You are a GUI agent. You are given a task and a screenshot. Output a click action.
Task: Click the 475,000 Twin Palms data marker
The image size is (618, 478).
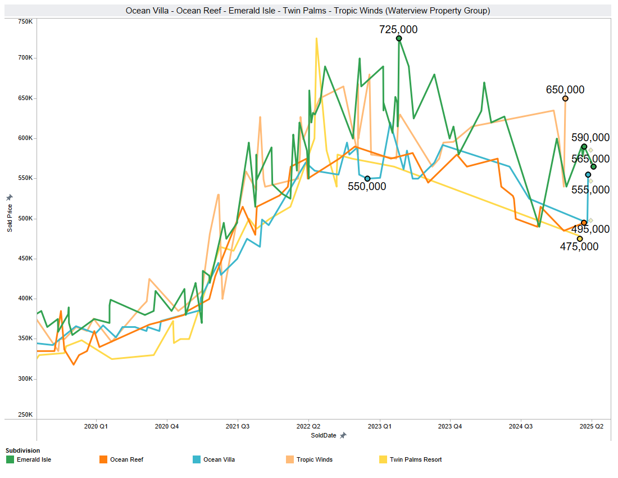click(x=580, y=239)
